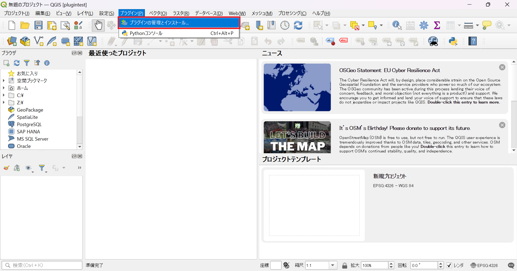This screenshot has height=271, width=517.
Task: Activate the Identify Features tool
Action: [397, 25]
